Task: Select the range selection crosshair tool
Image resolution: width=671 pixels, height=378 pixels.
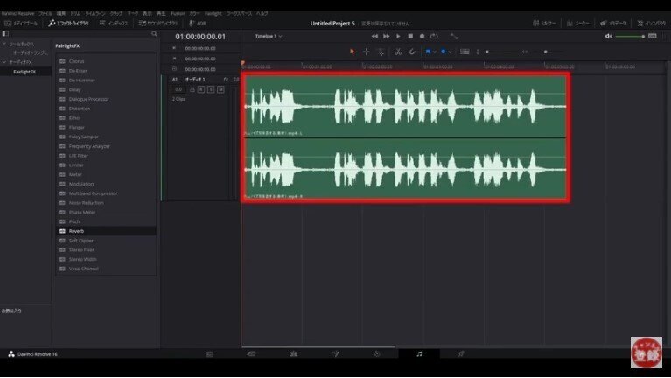Action: point(367,52)
